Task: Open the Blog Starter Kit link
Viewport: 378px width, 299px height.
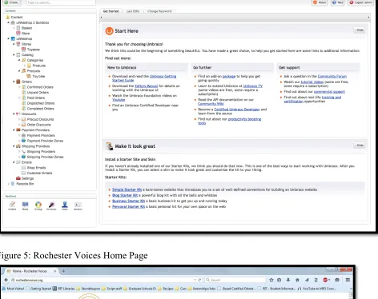Action: [x=125, y=195]
